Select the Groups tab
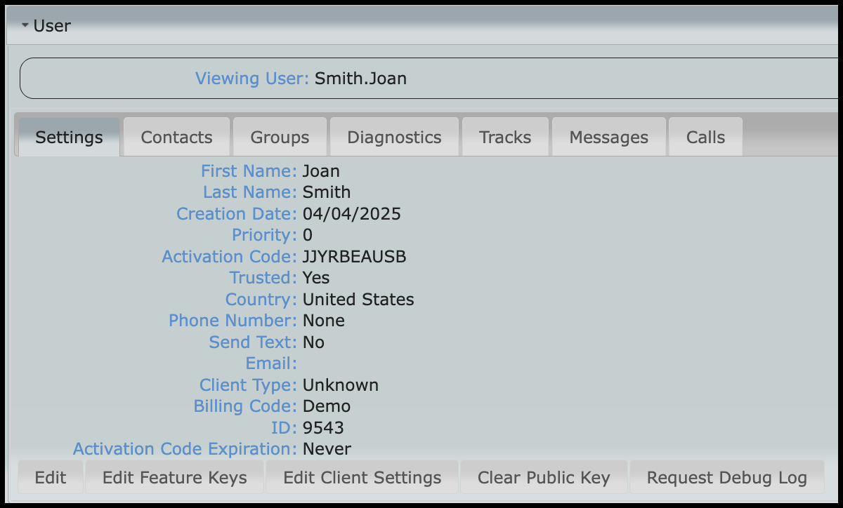 (280, 137)
